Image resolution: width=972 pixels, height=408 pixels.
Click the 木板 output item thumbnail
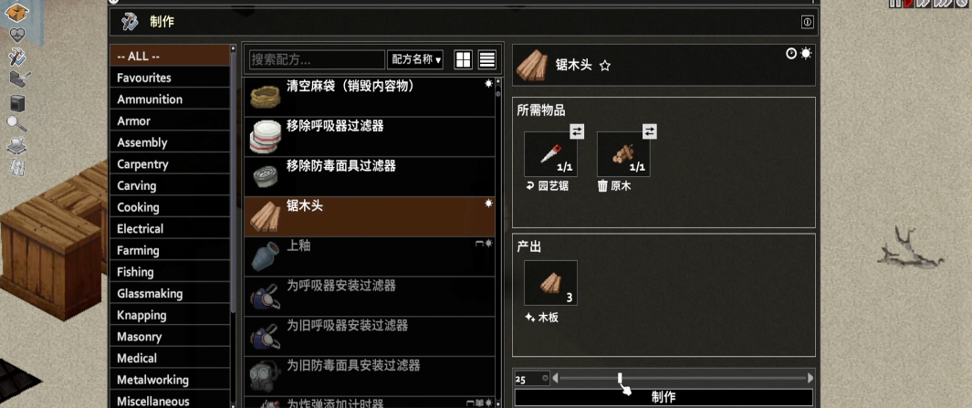550,283
